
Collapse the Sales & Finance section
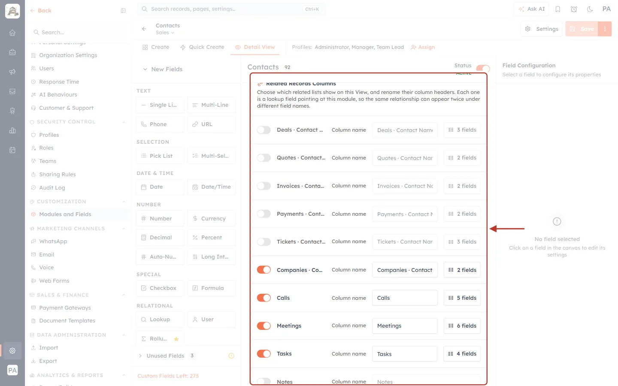coord(124,295)
